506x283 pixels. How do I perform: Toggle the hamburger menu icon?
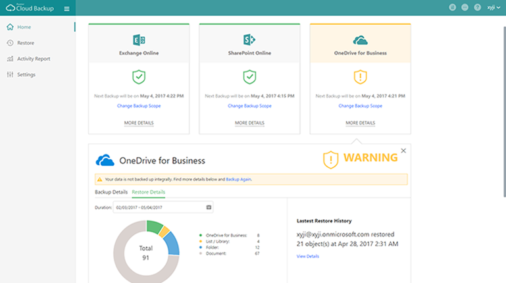(x=67, y=9)
